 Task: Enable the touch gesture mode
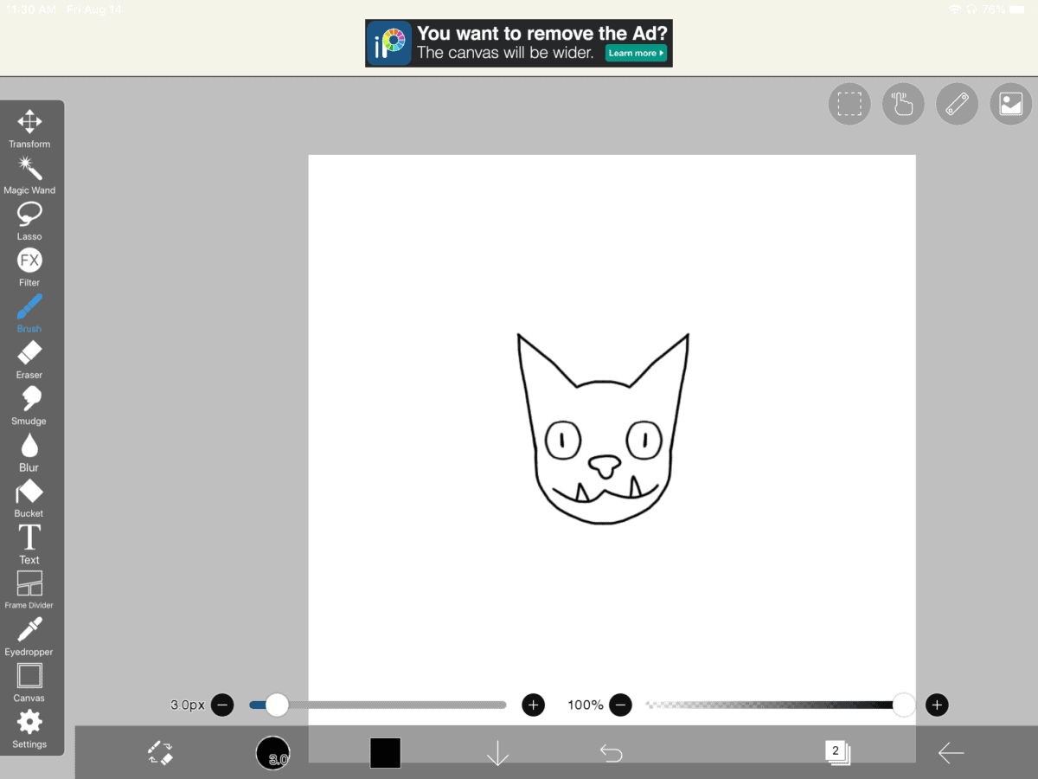903,103
